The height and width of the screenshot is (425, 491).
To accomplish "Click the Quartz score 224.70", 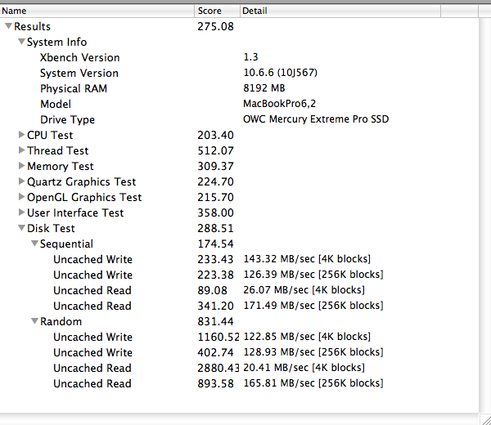I will [x=215, y=181].
